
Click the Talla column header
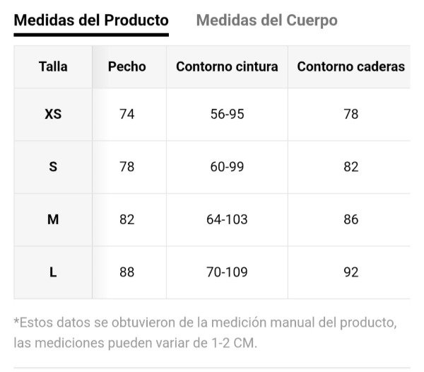(53, 66)
